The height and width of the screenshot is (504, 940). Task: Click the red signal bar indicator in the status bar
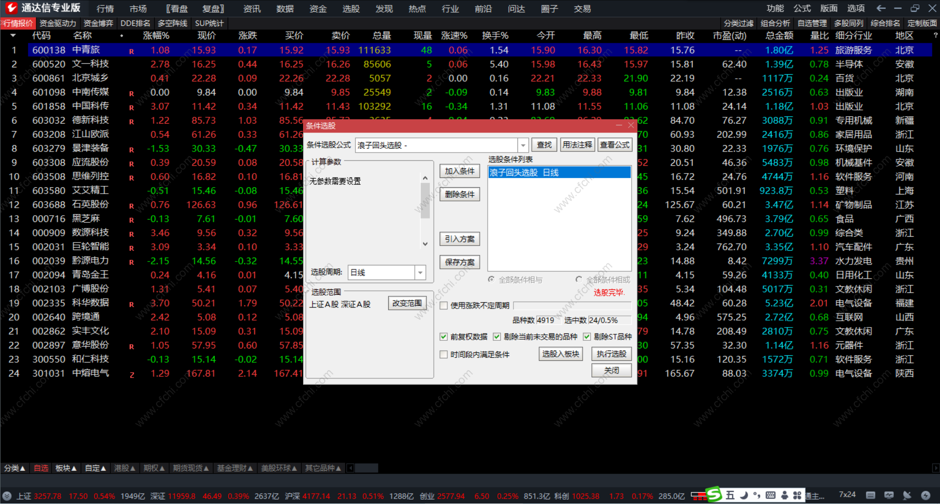click(699, 496)
